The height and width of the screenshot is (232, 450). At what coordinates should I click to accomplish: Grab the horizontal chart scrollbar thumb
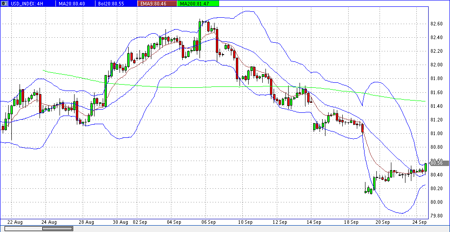tap(57, 228)
